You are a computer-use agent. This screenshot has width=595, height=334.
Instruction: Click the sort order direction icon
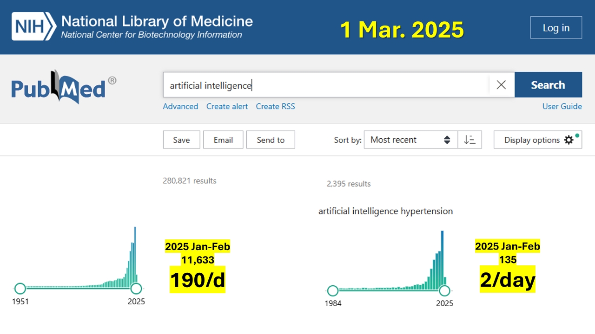(470, 140)
